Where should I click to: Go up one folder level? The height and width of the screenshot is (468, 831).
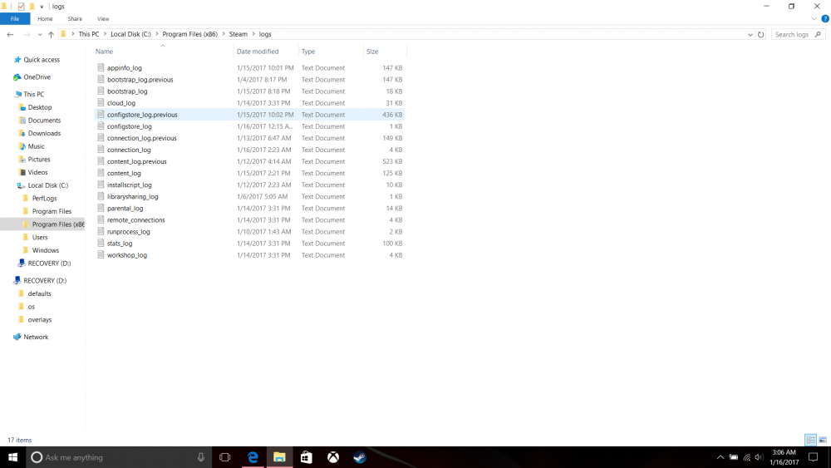pos(51,34)
